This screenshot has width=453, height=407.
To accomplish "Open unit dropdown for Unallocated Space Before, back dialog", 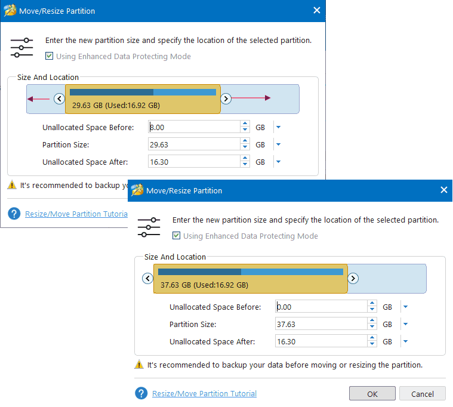I will tap(278, 127).
